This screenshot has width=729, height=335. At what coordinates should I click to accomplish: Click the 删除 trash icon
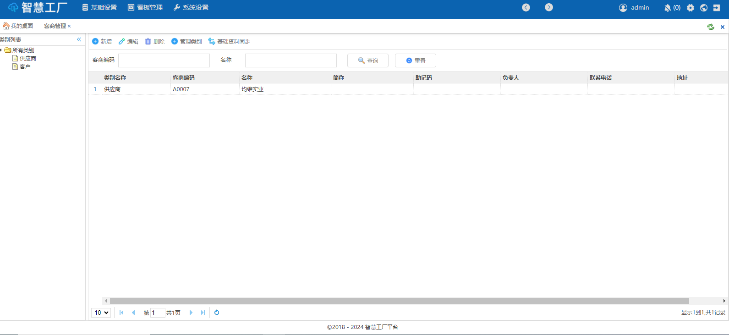[x=148, y=41]
